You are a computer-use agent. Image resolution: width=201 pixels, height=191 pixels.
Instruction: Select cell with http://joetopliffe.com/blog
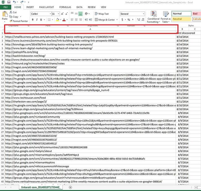click(x=90, y=52)
